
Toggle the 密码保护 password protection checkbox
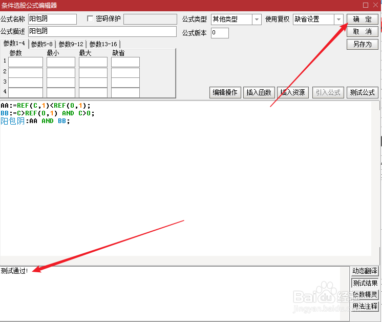click(x=90, y=19)
